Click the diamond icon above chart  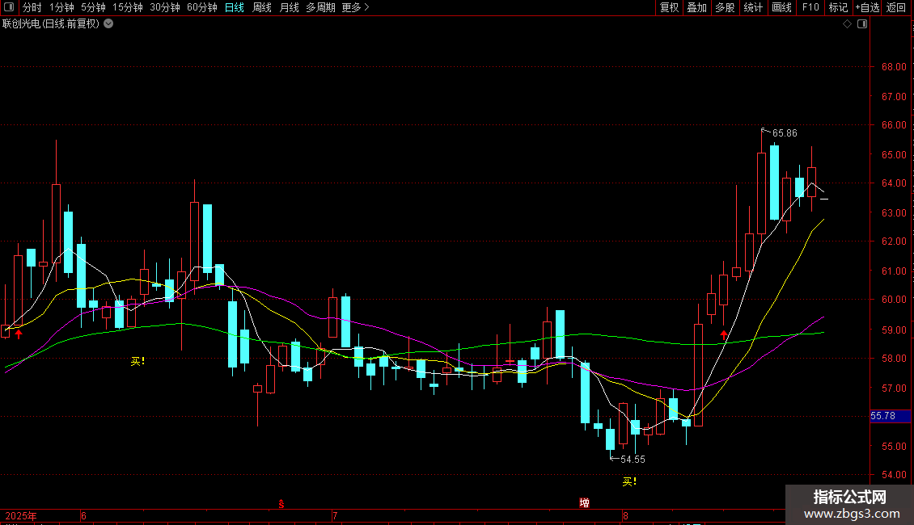tap(848, 24)
